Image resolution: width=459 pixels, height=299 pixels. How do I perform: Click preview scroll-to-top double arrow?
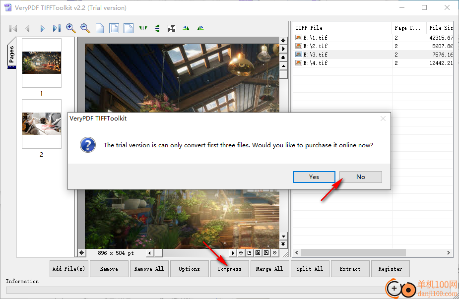[283, 58]
